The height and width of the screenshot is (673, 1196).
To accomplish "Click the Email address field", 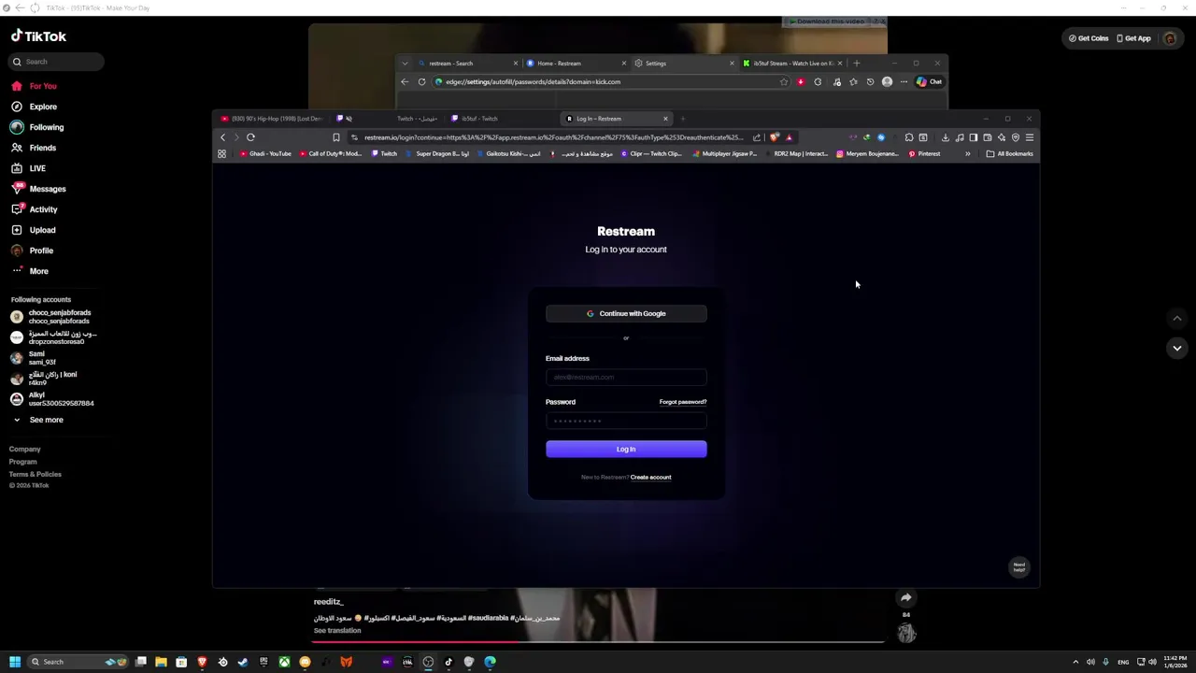I will tap(626, 377).
